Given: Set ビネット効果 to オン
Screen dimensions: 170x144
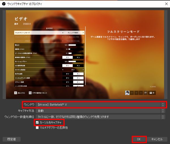Looking at the screenshot, I should [x=78, y=82].
